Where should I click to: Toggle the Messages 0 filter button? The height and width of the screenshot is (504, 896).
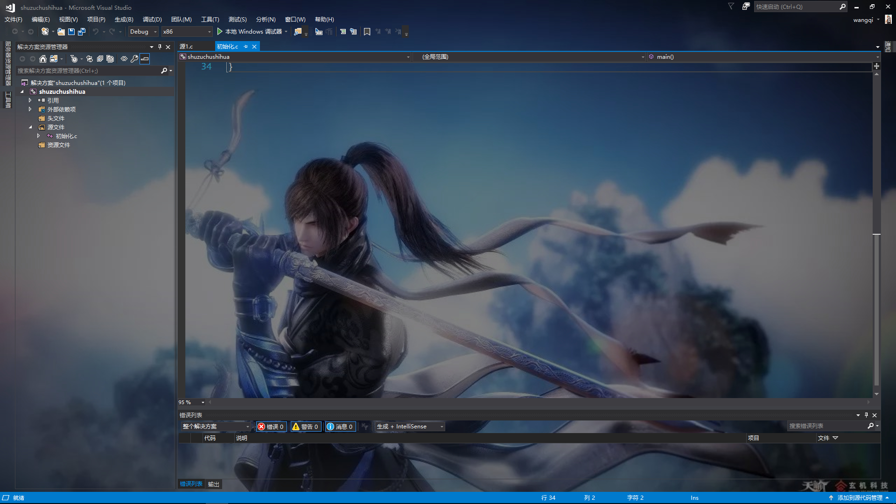click(340, 427)
